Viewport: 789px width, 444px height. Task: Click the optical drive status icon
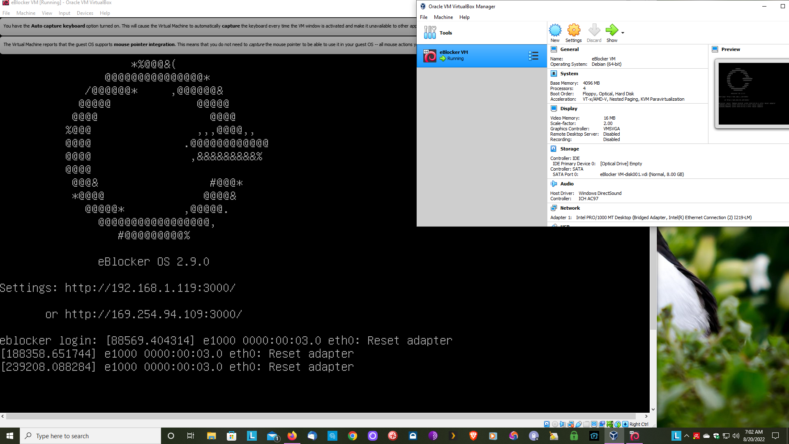point(555,424)
